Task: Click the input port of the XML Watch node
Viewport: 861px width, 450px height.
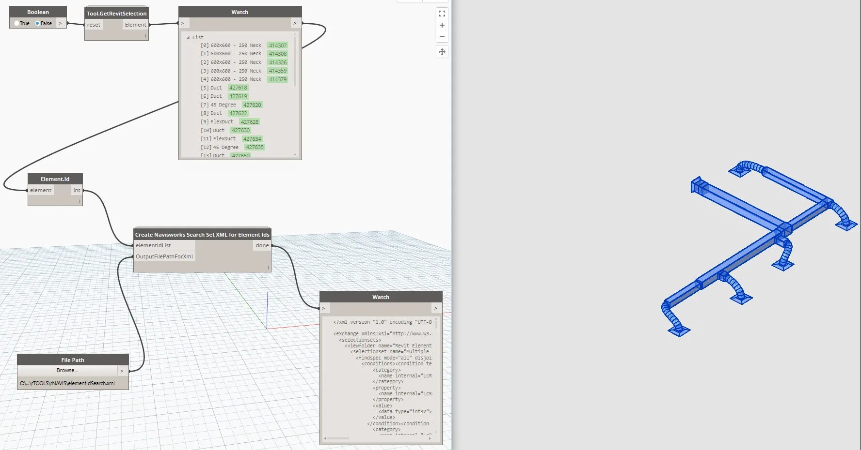Action: tap(325, 308)
